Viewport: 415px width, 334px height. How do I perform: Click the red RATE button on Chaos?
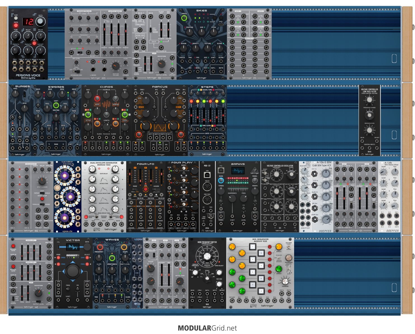tap(97, 98)
